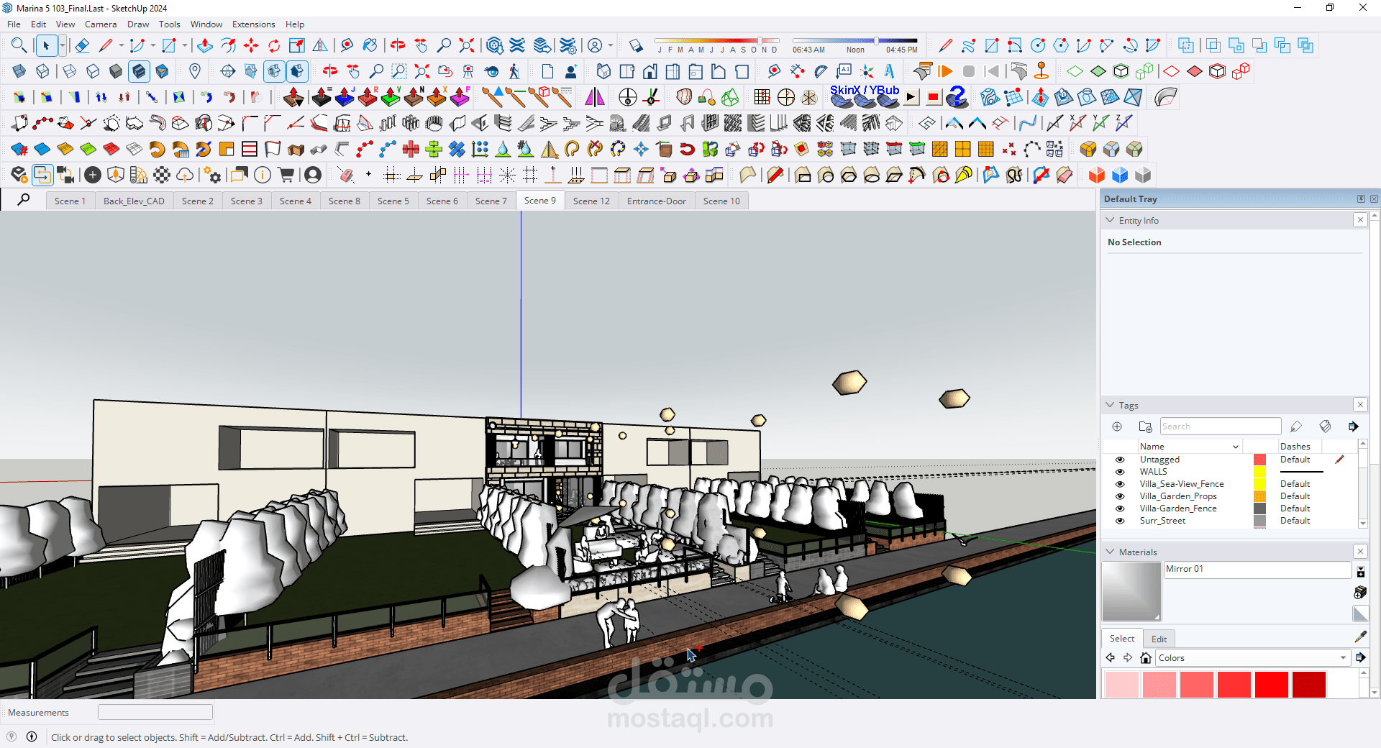
Task: Pick the Push/Pull tool
Action: point(205,46)
